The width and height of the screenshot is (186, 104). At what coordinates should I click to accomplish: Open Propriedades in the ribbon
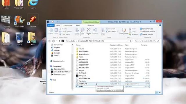pos(124,31)
